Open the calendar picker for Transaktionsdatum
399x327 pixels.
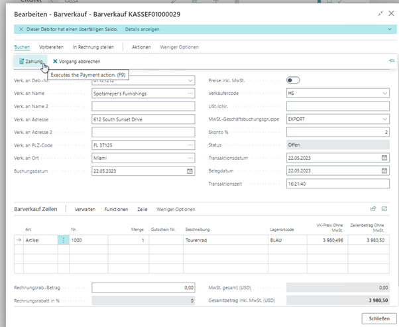coord(384,158)
